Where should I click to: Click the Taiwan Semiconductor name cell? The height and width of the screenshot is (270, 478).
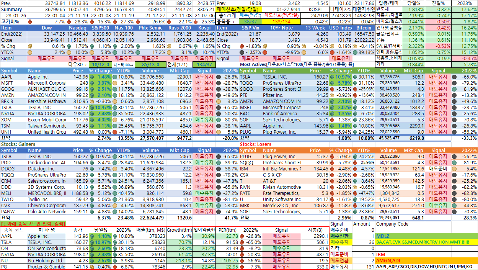coord(47,126)
